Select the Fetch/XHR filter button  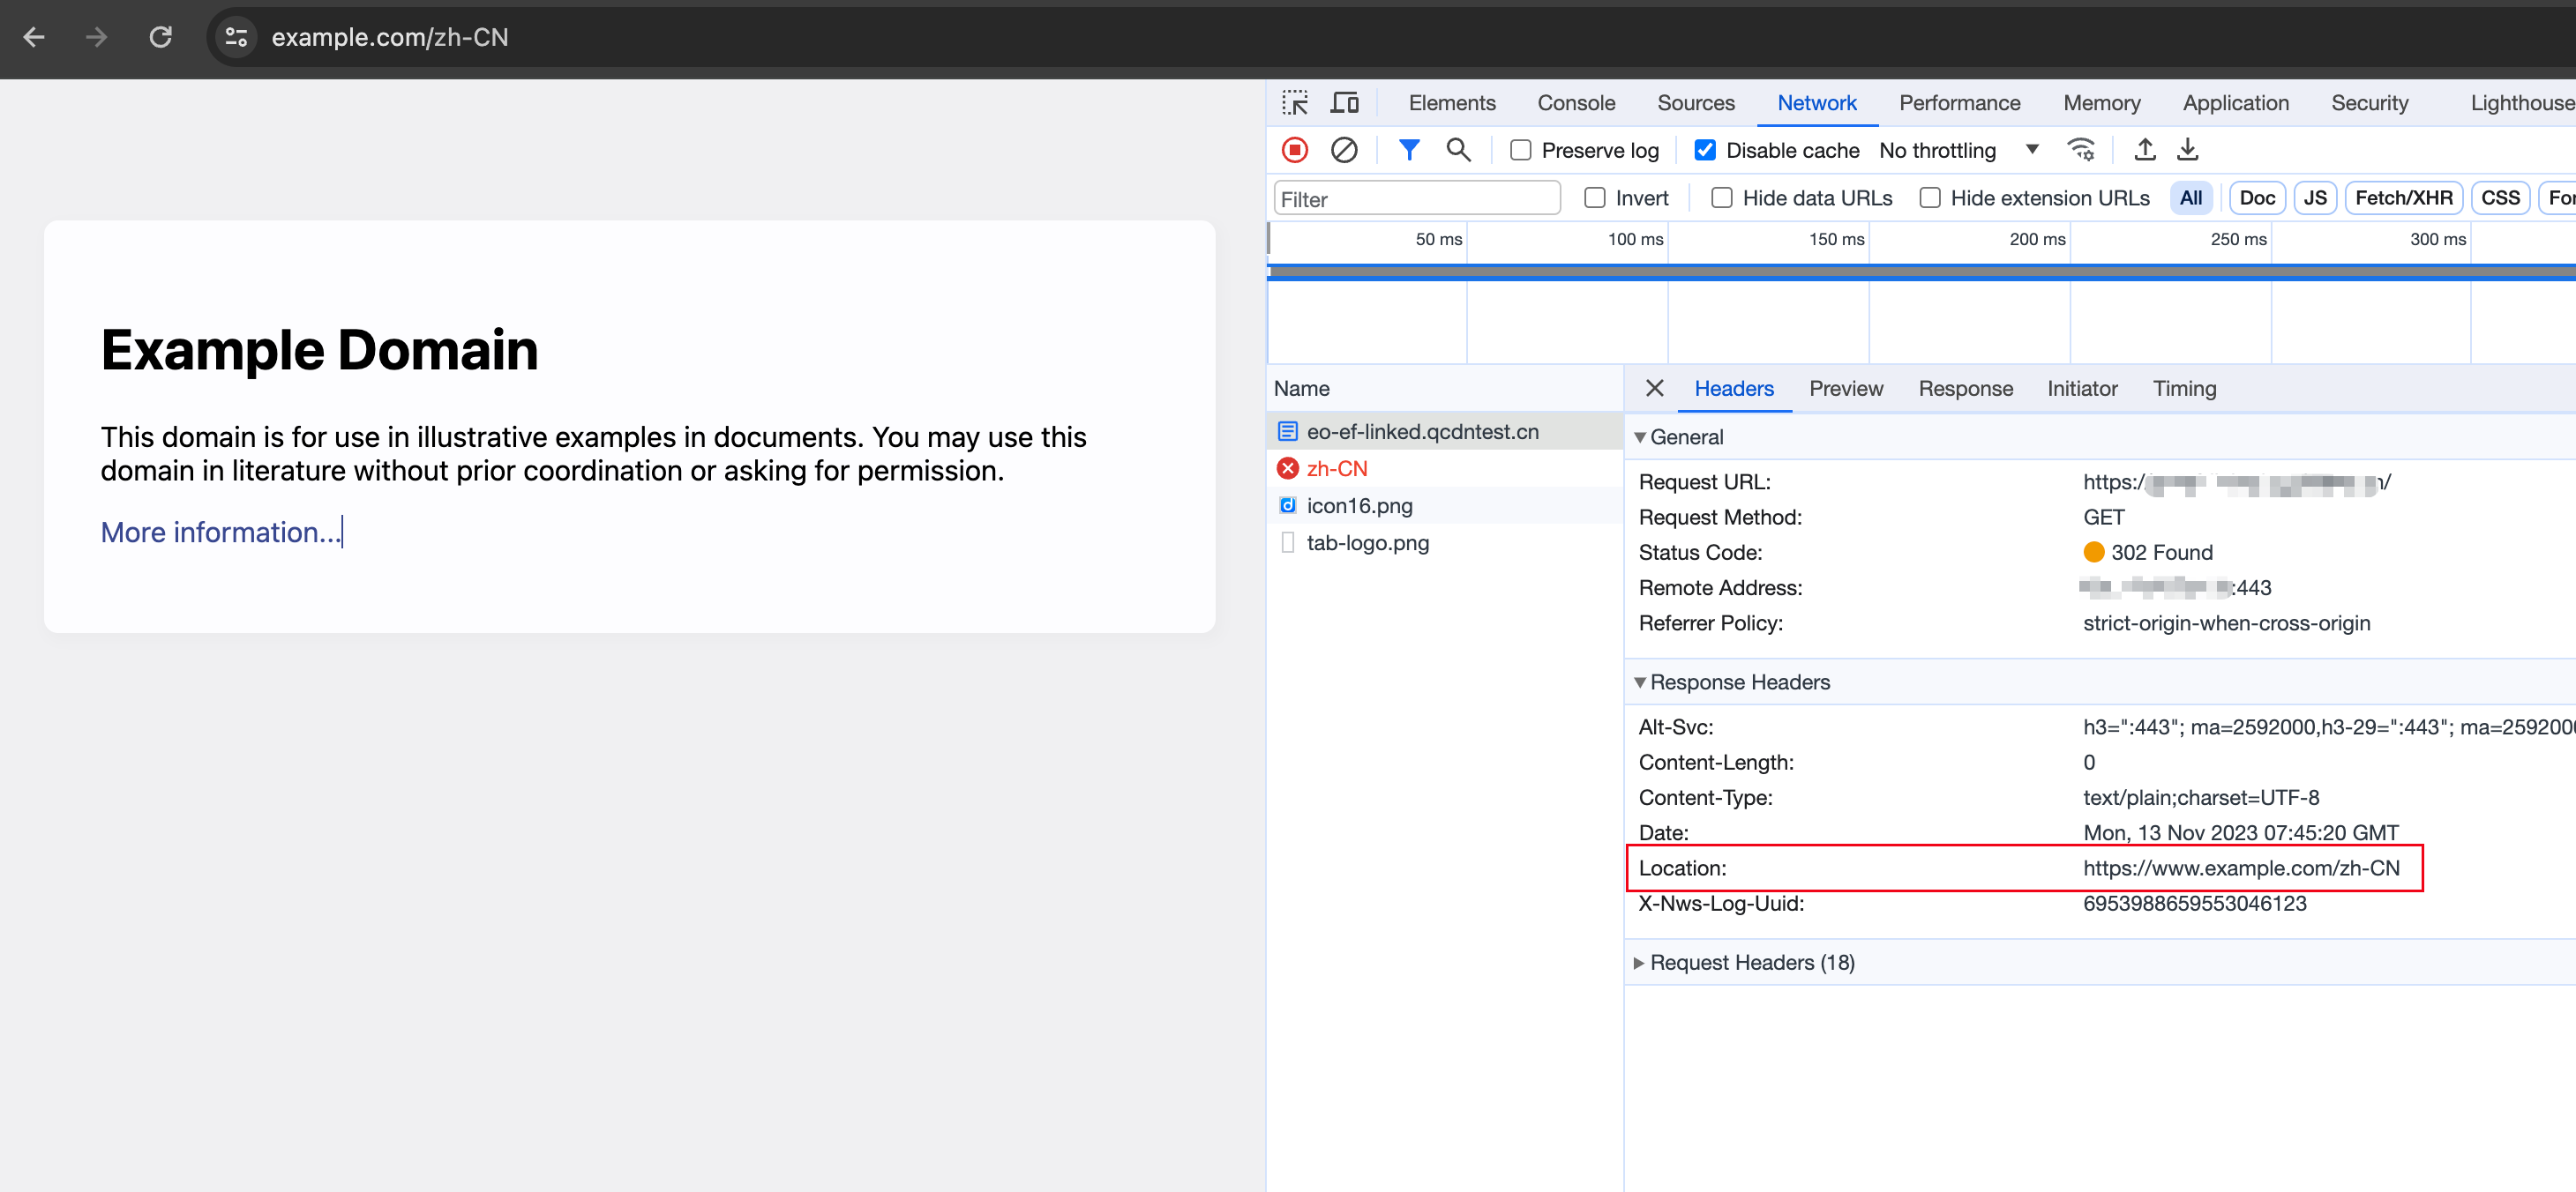point(2403,197)
